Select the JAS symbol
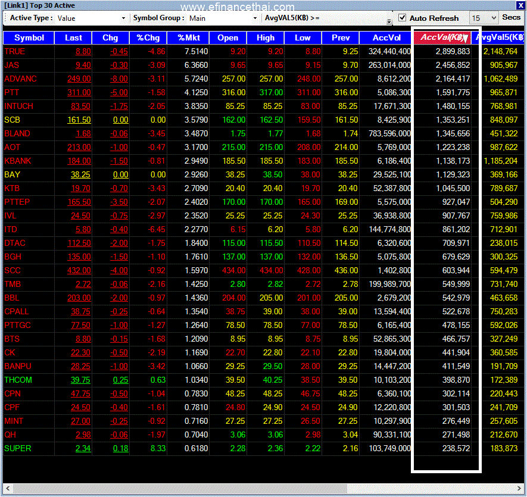Viewport: 527px width, 497px height. click(x=12, y=65)
